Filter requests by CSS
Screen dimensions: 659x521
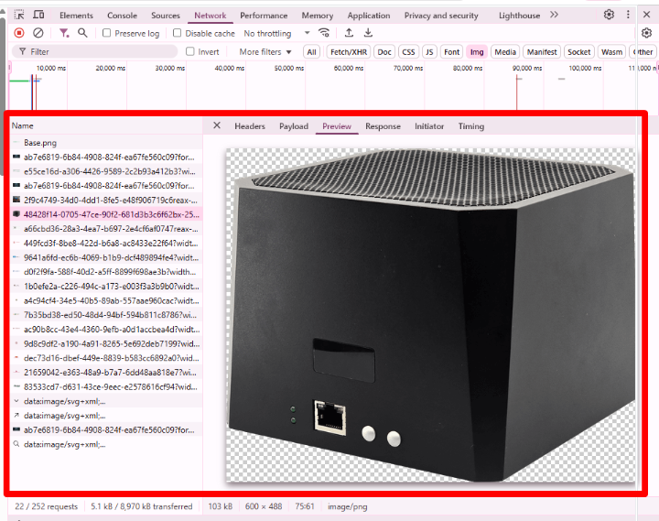tap(408, 51)
